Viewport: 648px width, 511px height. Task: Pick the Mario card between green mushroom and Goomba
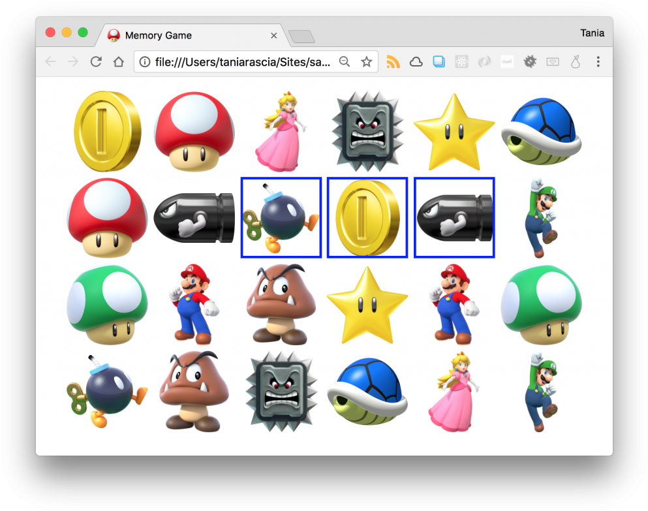click(x=194, y=305)
